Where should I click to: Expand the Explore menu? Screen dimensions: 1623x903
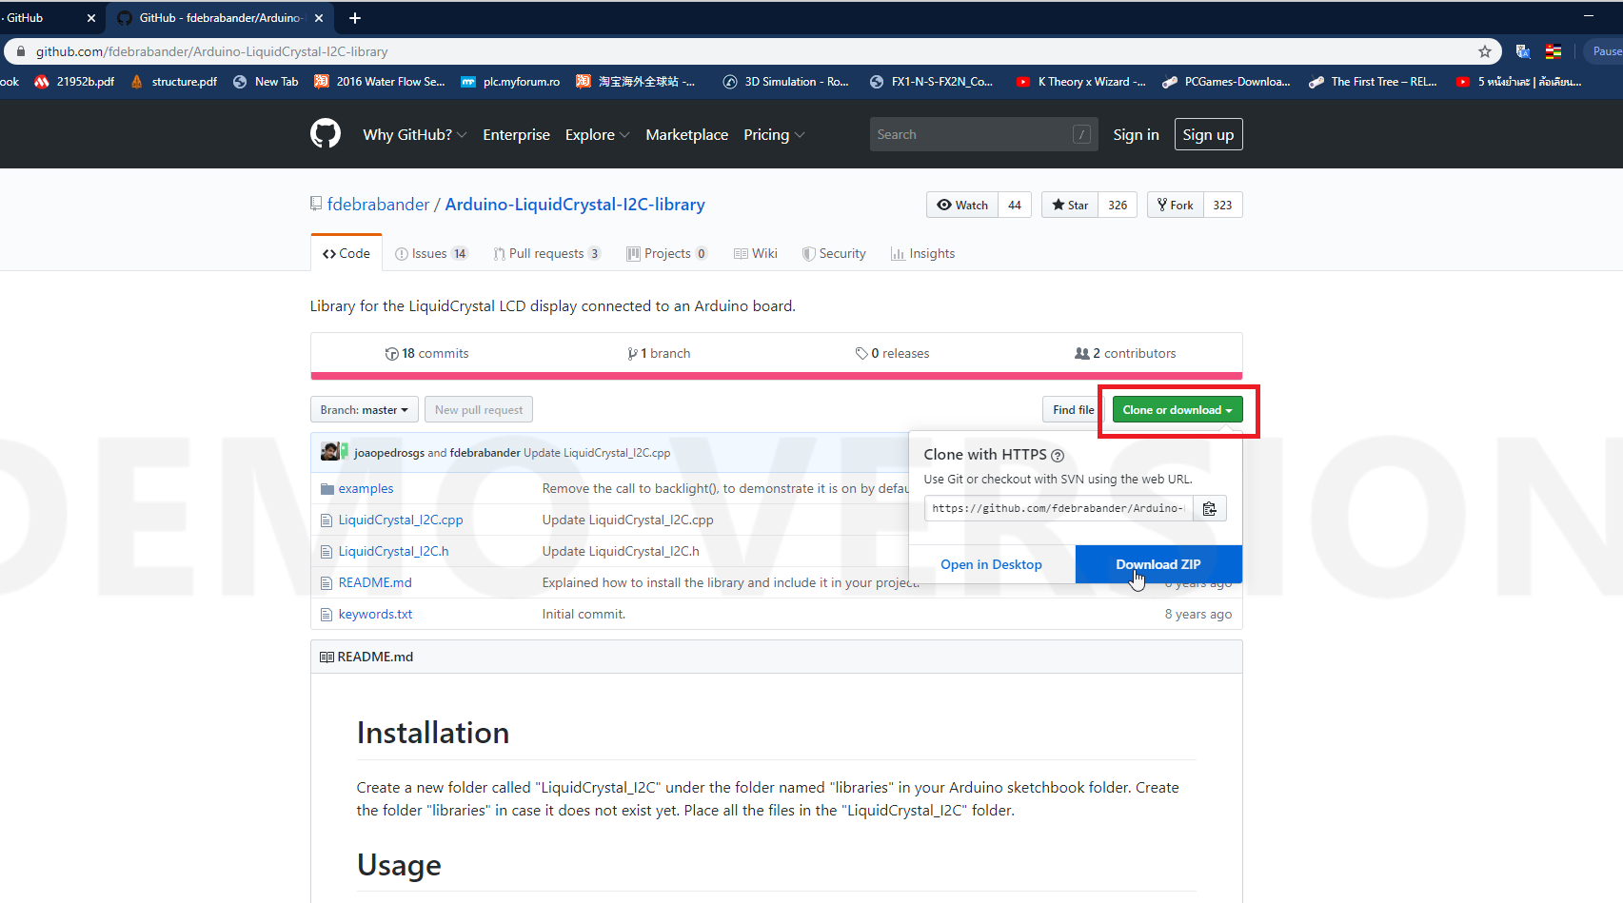[x=597, y=134]
